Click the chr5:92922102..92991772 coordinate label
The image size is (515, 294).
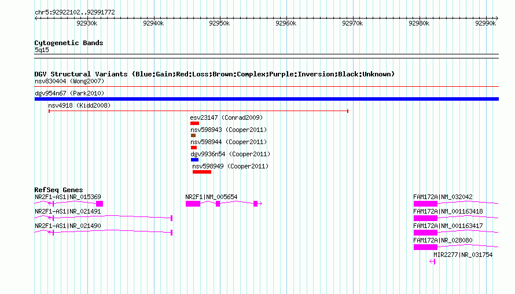coord(75,13)
